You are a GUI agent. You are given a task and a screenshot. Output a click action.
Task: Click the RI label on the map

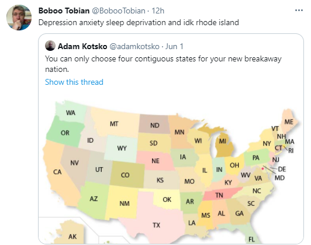[x=291, y=151]
